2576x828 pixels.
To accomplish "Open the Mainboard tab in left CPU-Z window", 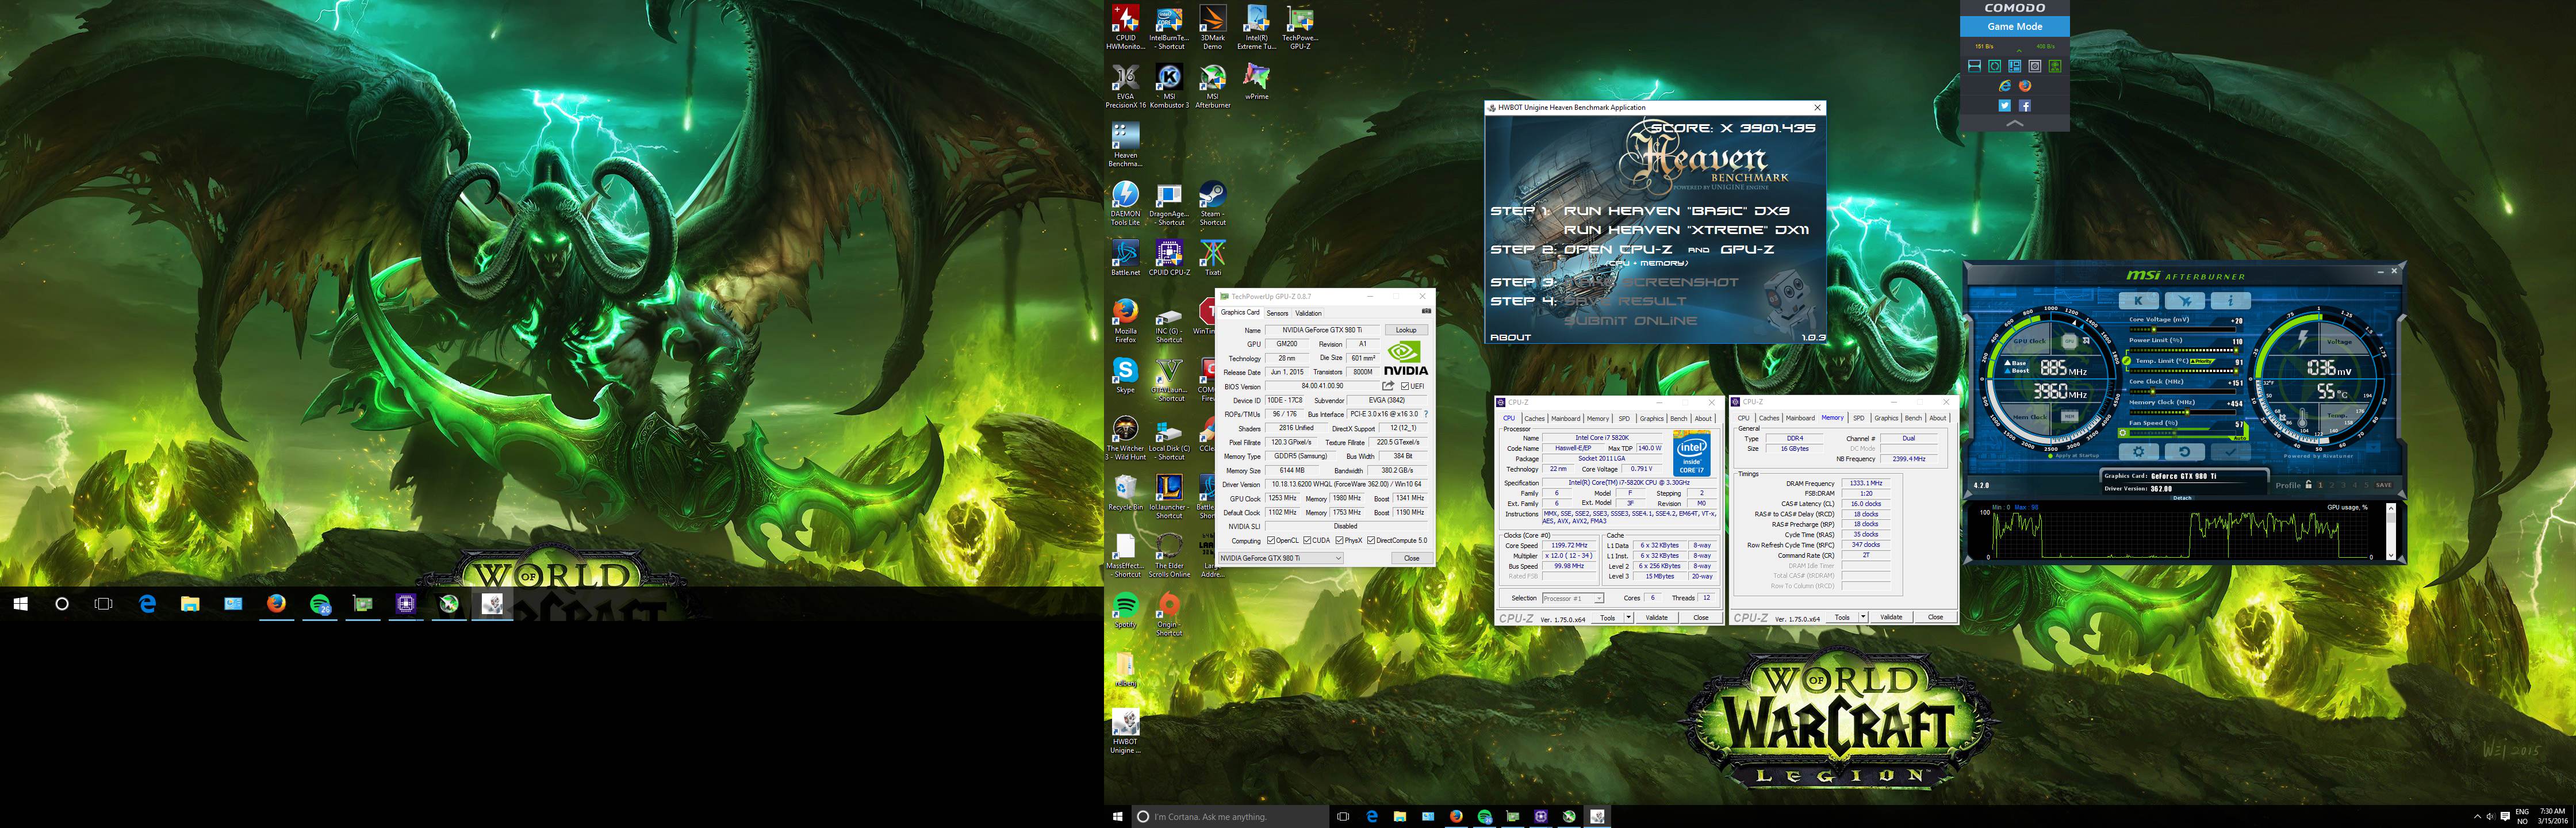I will pyautogui.click(x=1565, y=418).
